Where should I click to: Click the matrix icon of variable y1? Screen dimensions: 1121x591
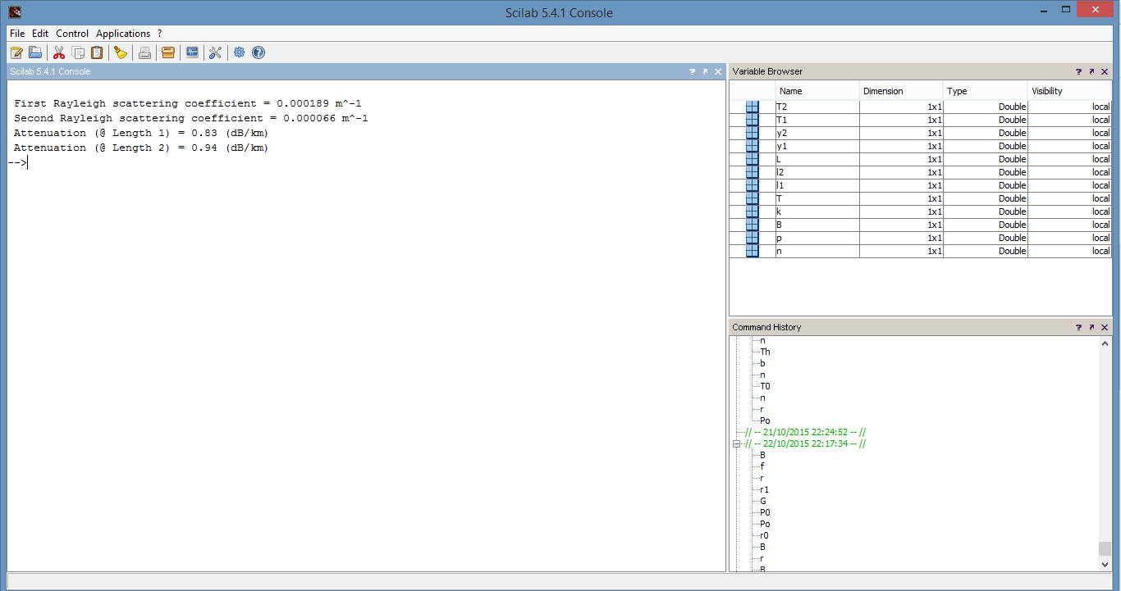point(753,146)
